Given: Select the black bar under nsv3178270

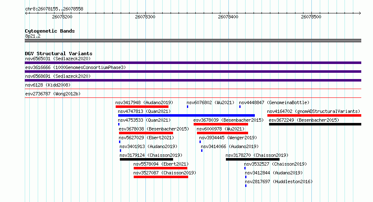Looking at the screenshot, I should point(253,159).
